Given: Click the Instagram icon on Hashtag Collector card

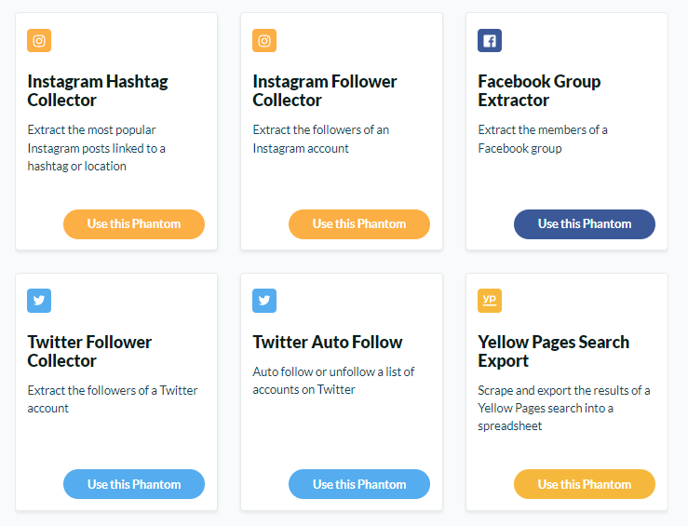Looking at the screenshot, I should coord(39,41).
